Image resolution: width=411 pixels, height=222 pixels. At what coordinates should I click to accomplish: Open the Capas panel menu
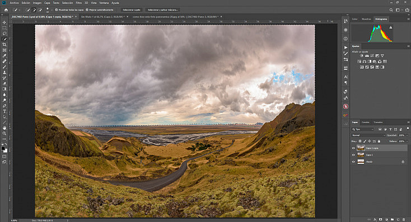[x=408, y=122]
